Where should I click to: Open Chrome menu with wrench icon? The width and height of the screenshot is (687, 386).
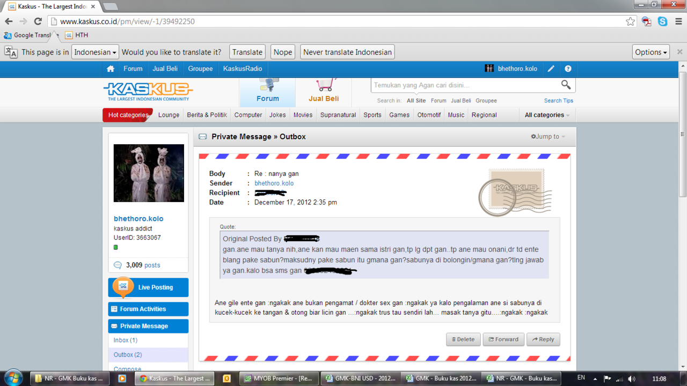[678, 21]
